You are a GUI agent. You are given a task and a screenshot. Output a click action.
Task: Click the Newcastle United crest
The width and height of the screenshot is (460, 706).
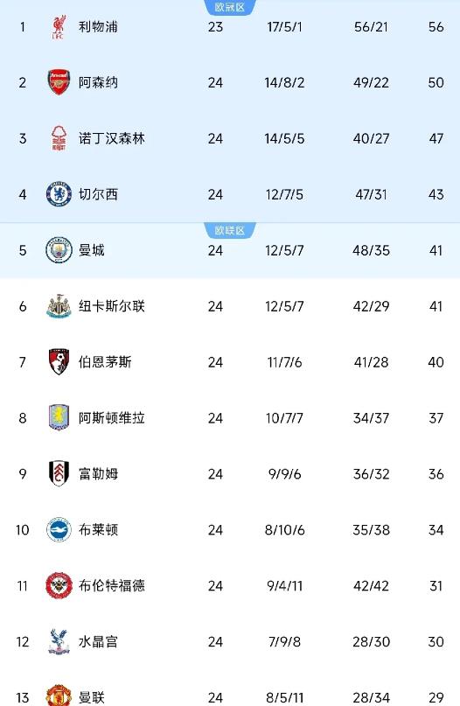(x=59, y=306)
